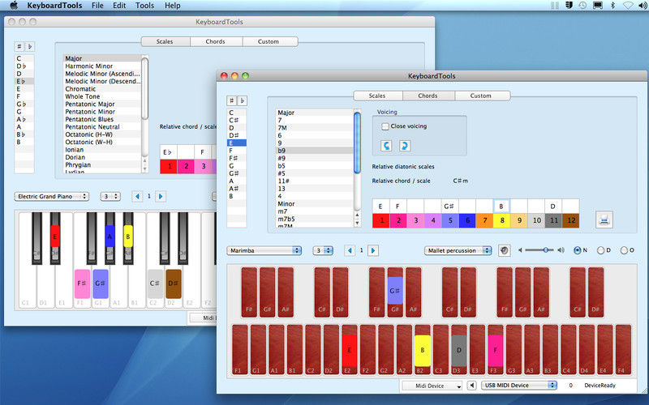
Task: Click the high volume speaker icon
Action: point(561,250)
